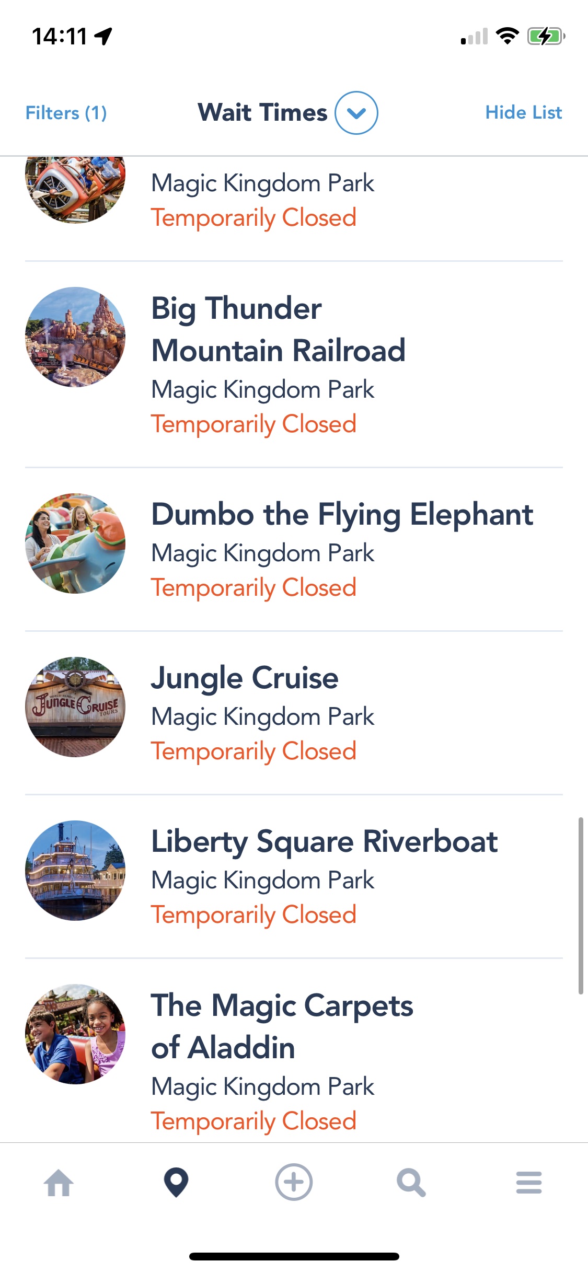Select Dumbo the Flying Elephant listing
This screenshot has width=588, height=1273.
(294, 549)
